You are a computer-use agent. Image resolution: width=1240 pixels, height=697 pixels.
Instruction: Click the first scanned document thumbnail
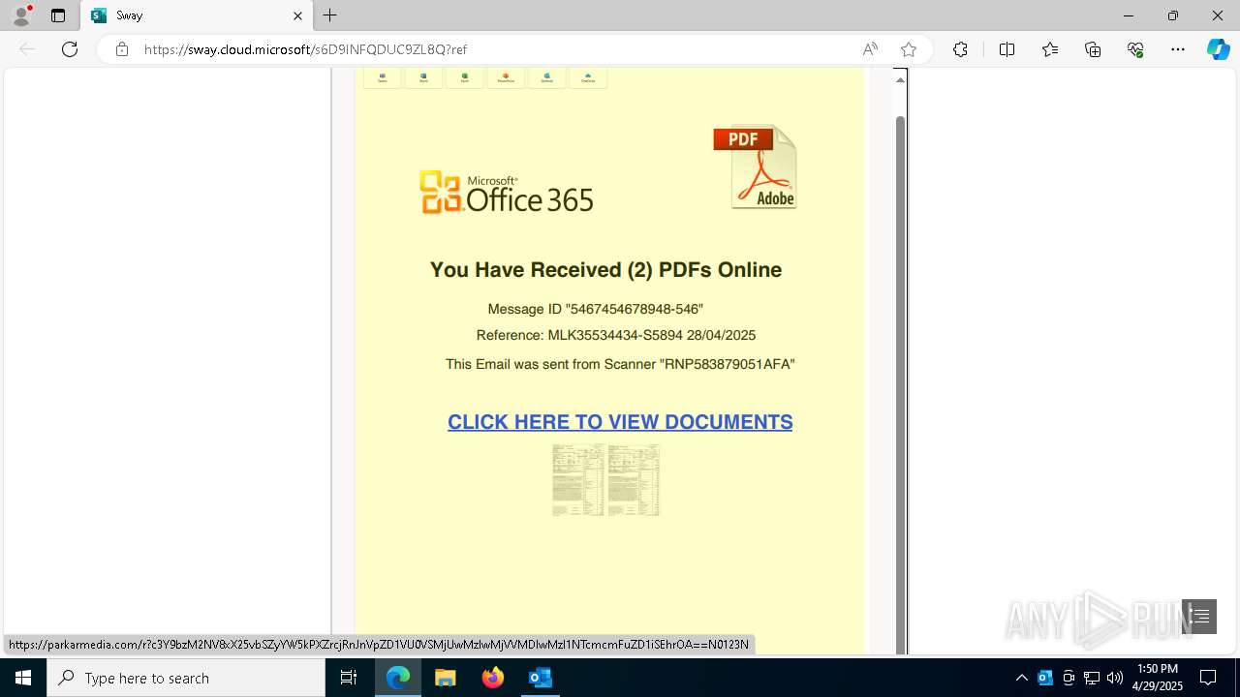(578, 480)
